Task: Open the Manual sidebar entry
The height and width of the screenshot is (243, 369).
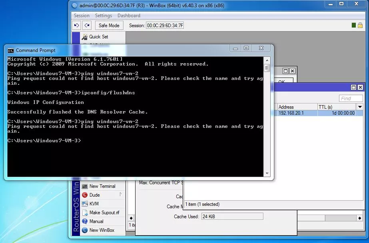Action: coord(96,221)
